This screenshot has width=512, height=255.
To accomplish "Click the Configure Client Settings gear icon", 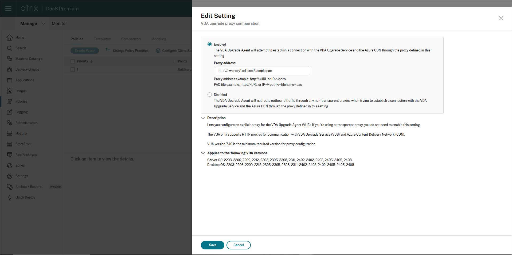I will click(x=158, y=51).
